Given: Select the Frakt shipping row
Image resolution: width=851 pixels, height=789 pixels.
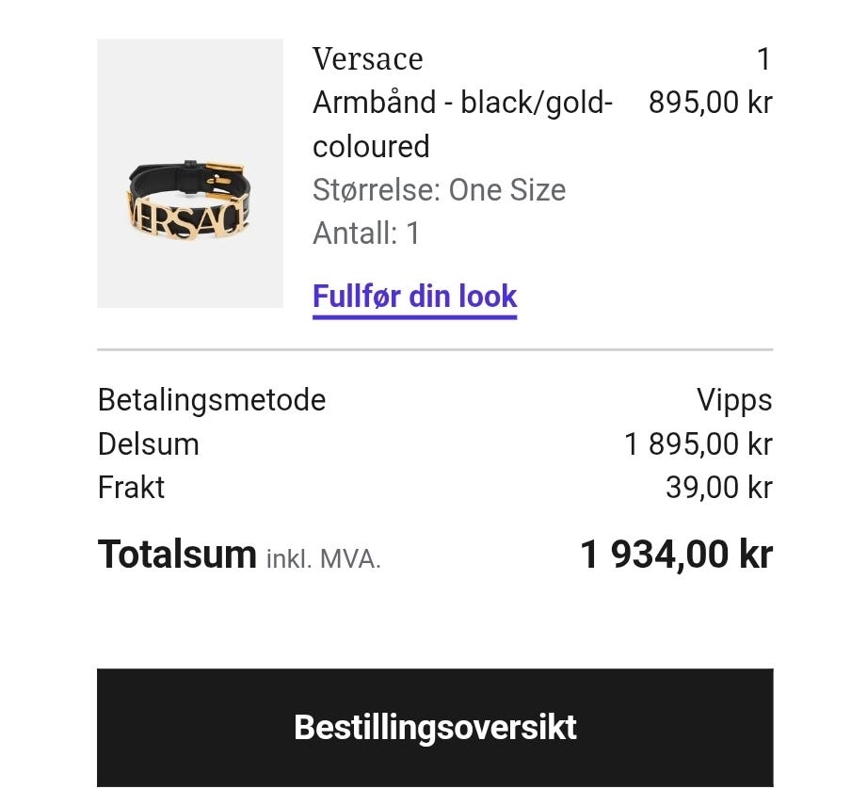Looking at the screenshot, I should tap(131, 488).
